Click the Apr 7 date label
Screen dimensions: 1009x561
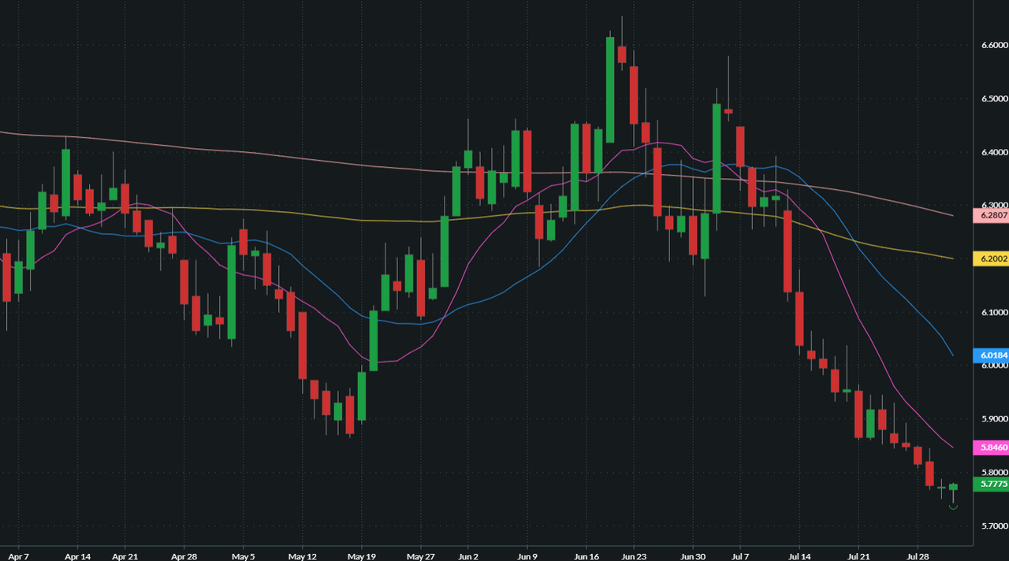point(18,555)
